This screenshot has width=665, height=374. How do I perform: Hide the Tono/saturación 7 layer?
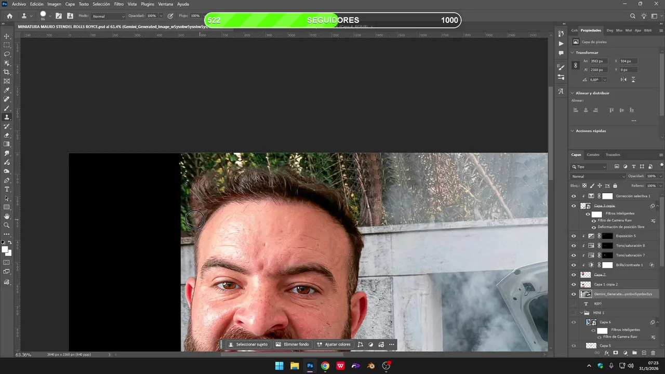(574, 256)
